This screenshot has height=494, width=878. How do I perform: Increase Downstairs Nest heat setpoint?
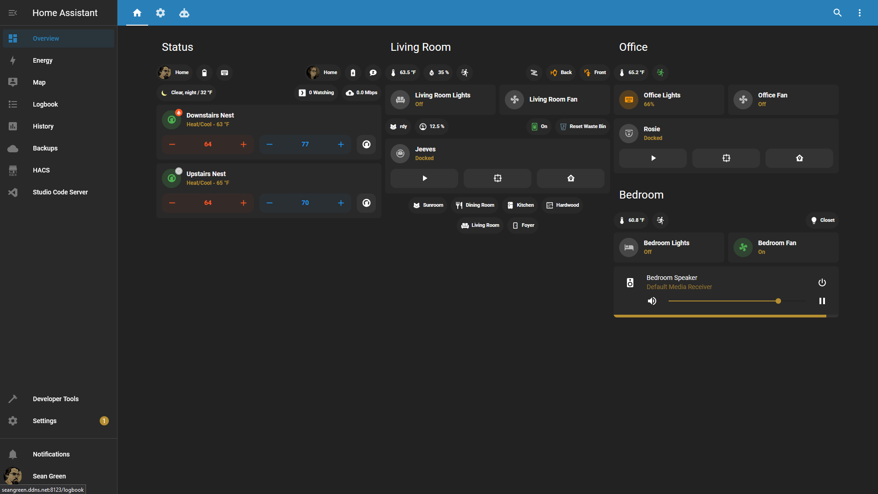tap(244, 145)
